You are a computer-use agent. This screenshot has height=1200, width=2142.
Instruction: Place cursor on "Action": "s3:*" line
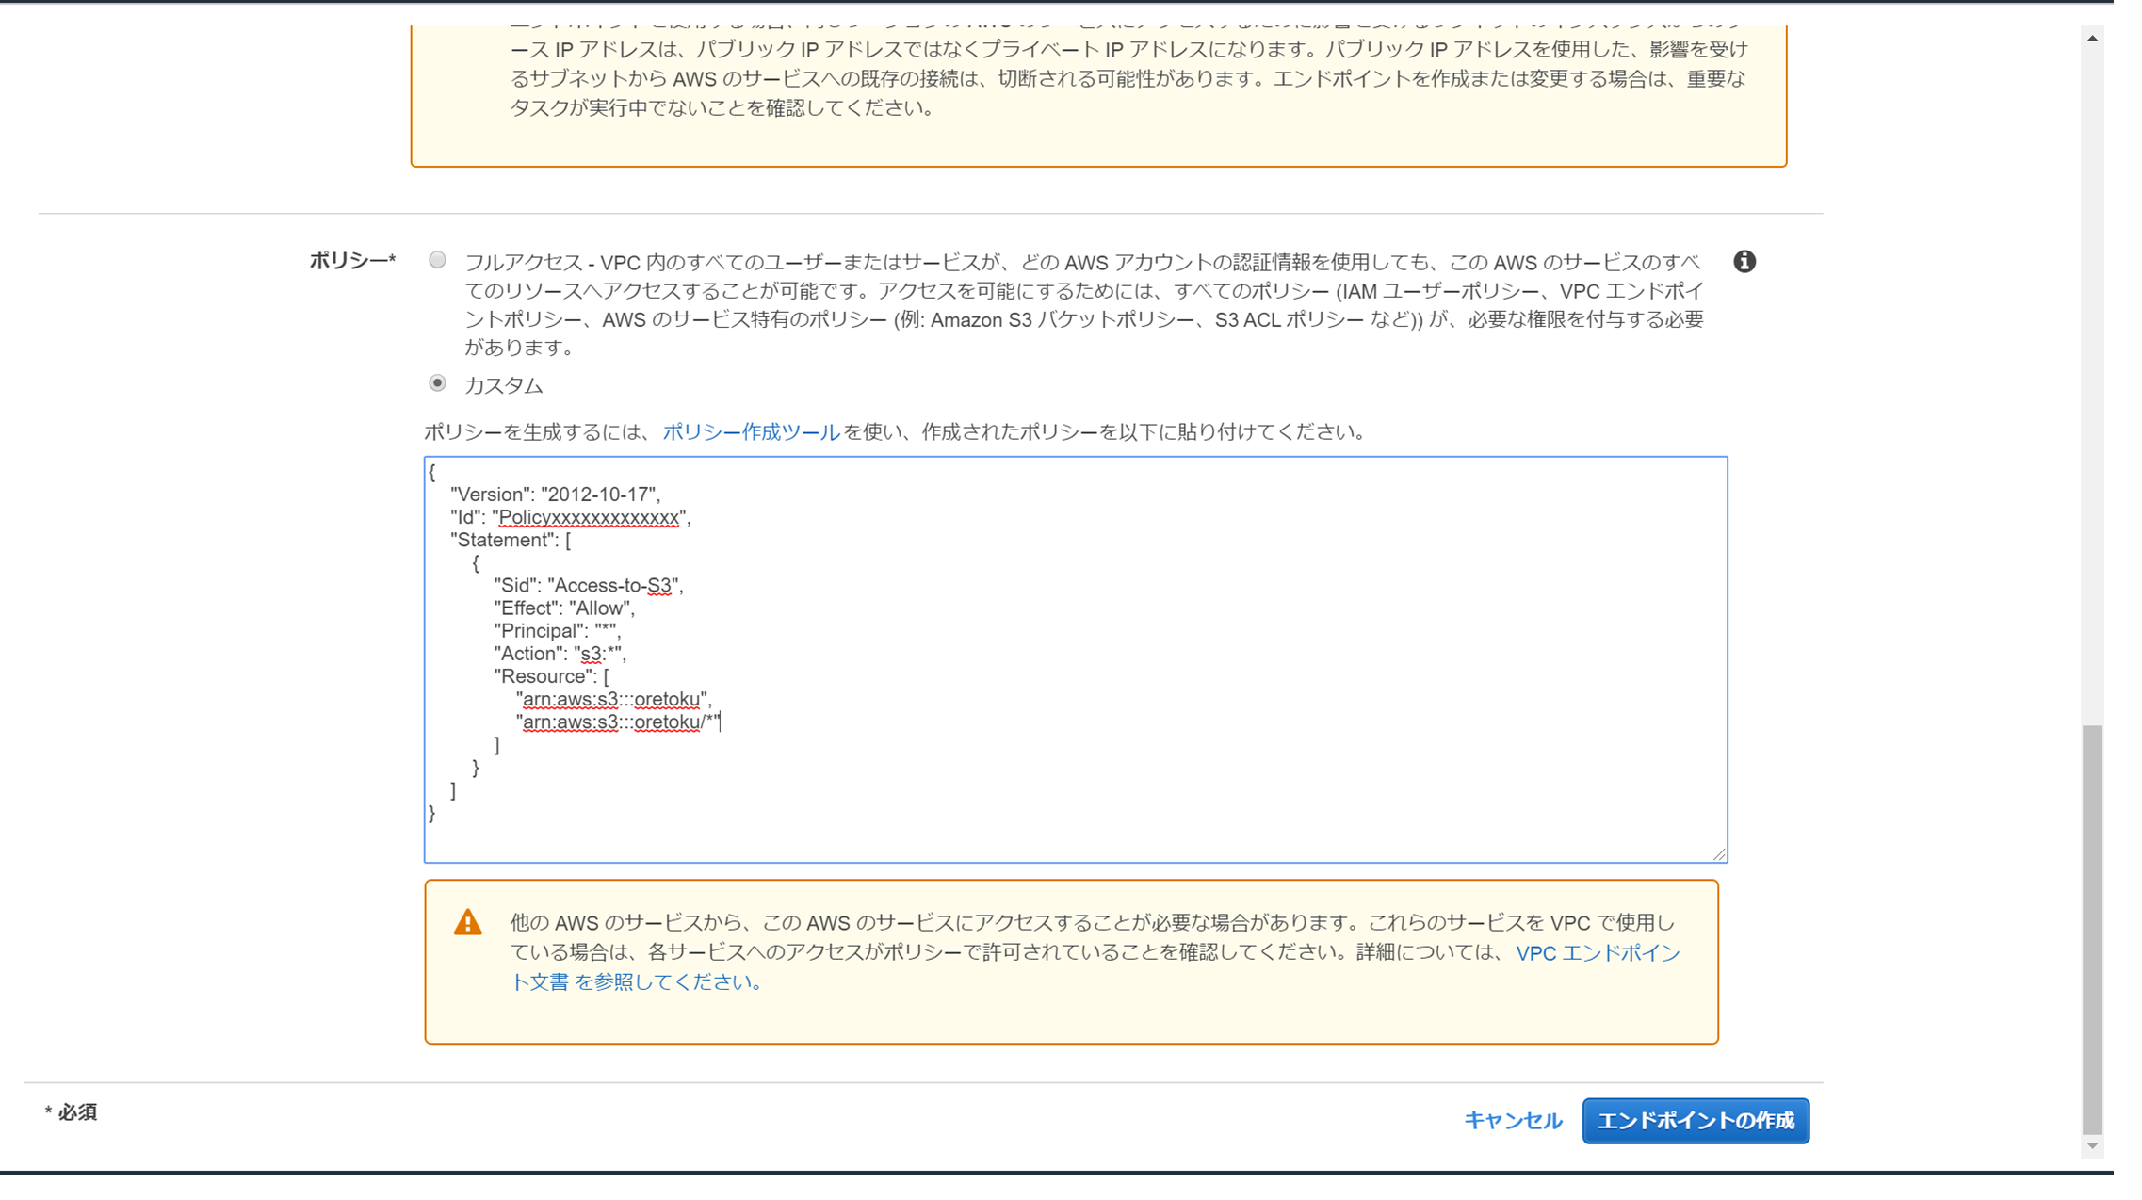[x=559, y=654]
